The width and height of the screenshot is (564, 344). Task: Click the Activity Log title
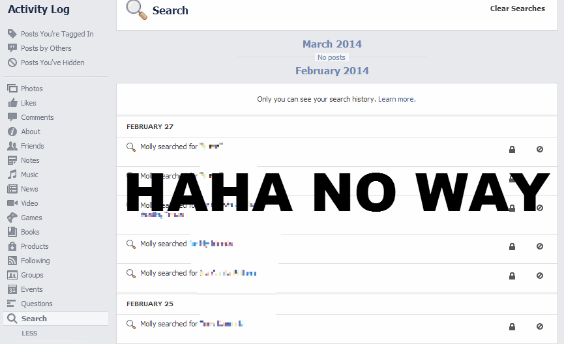(39, 9)
